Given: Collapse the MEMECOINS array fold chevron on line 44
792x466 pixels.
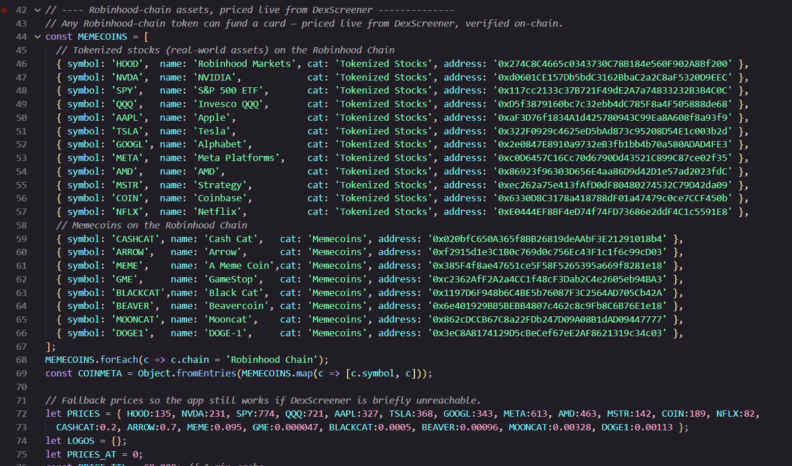Looking at the screenshot, I should tap(37, 36).
